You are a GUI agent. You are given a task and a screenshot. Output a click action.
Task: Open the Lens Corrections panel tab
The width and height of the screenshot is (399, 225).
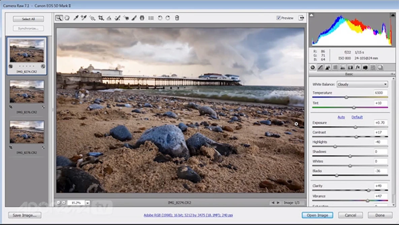pos(351,67)
